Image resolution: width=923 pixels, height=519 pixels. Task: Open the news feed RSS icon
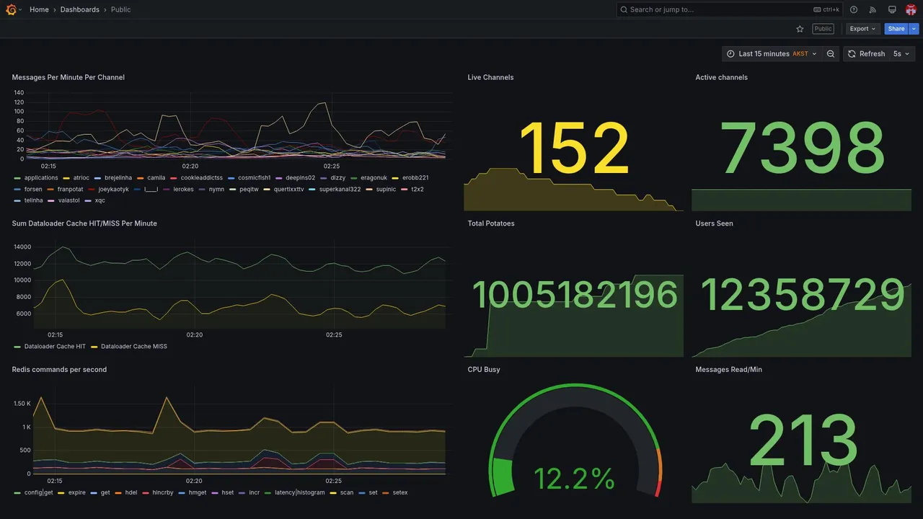click(x=873, y=9)
